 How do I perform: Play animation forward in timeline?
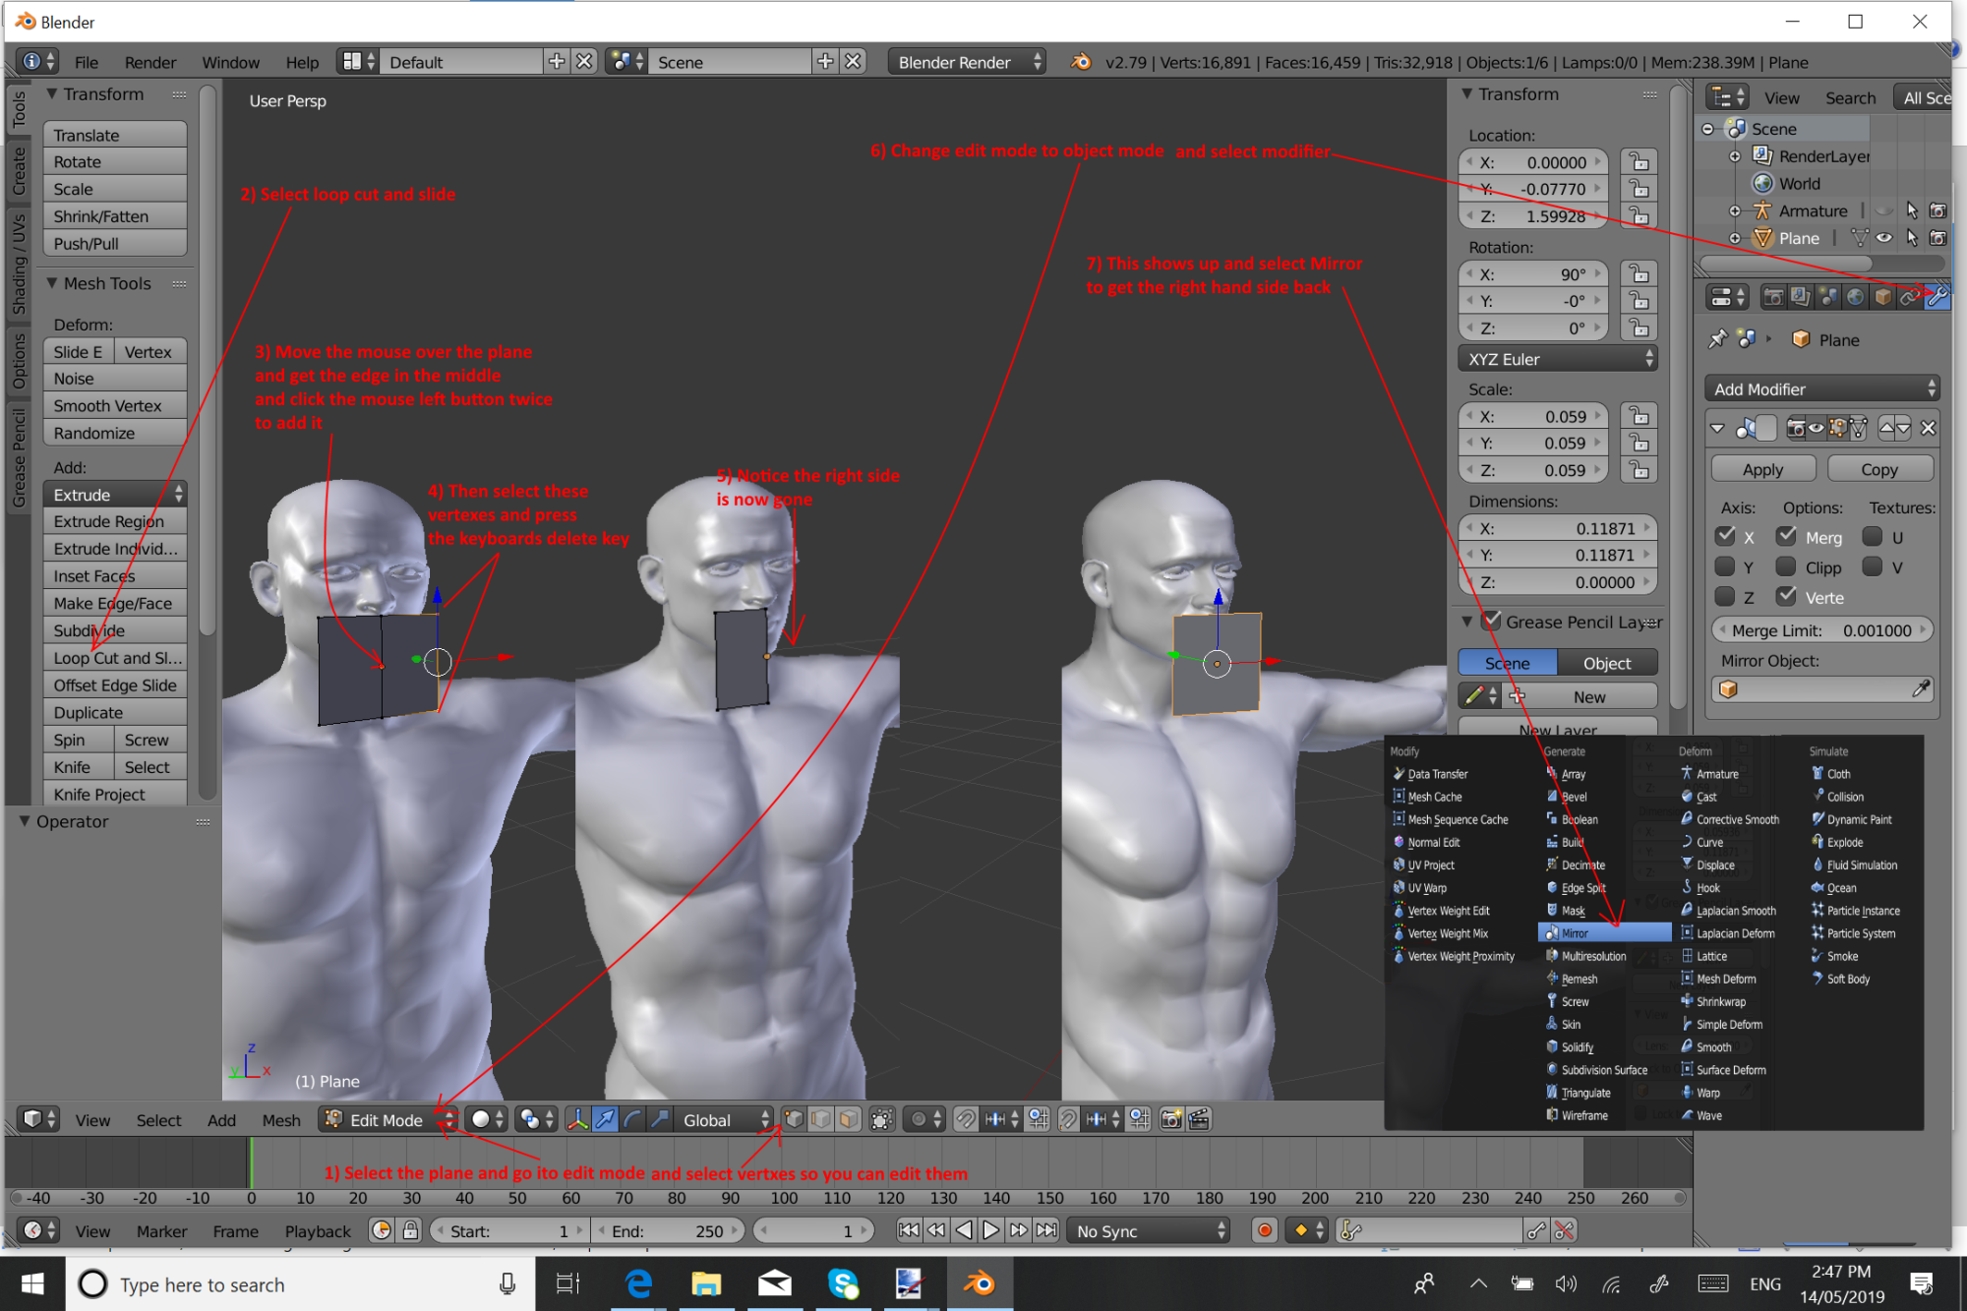click(x=991, y=1230)
